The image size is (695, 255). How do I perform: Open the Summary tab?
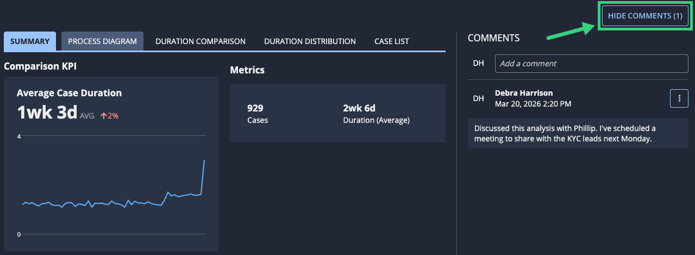(x=30, y=41)
